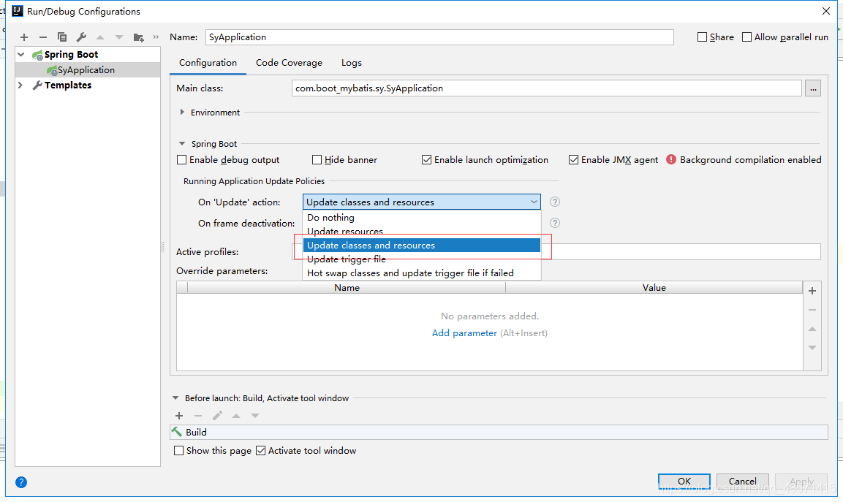Choose Hot swap classes option
843x502 pixels.
[x=421, y=273]
